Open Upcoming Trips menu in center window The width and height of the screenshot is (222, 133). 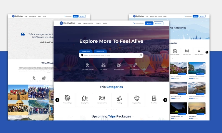pos(88,23)
